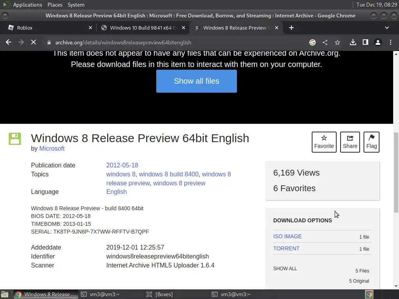Close the Roblox tab
Viewport: 399px width, 299px height.
pos(90,28)
